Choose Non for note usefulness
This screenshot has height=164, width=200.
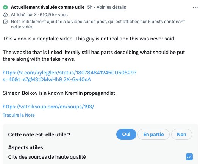(x=181, y=135)
